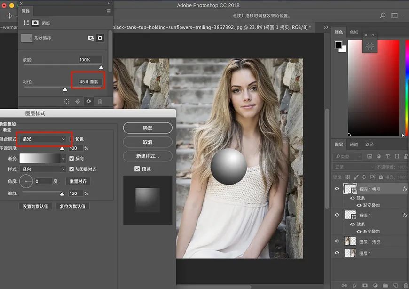This screenshot has width=409, height=289.
Task: Select the live shape properties icon
Action: click(x=26, y=23)
